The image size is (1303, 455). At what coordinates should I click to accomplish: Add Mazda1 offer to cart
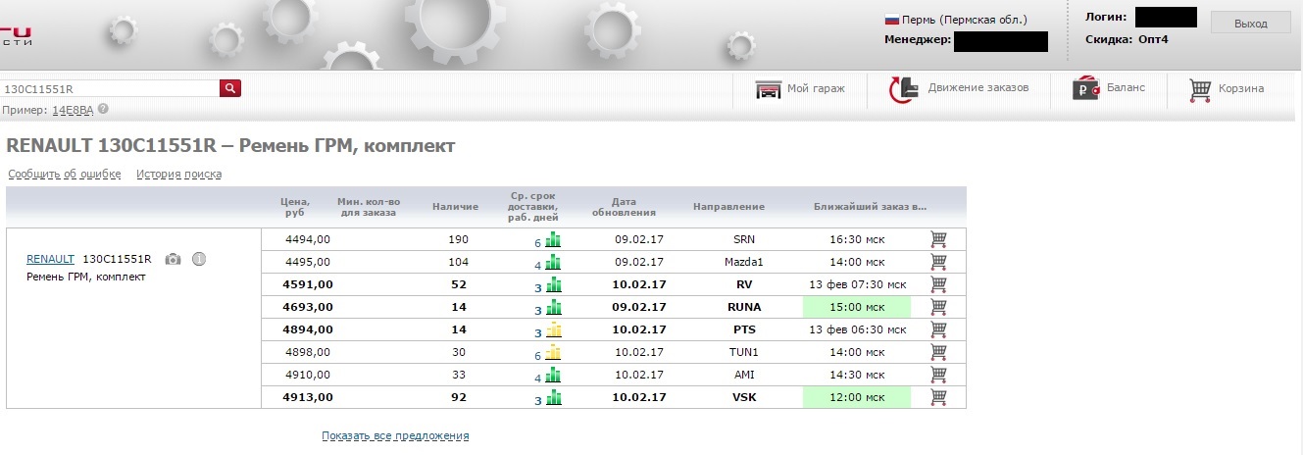pos(938,262)
